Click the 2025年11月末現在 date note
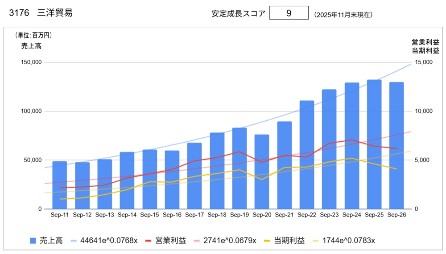Image resolution: width=446 pixels, height=254 pixels. [x=343, y=15]
